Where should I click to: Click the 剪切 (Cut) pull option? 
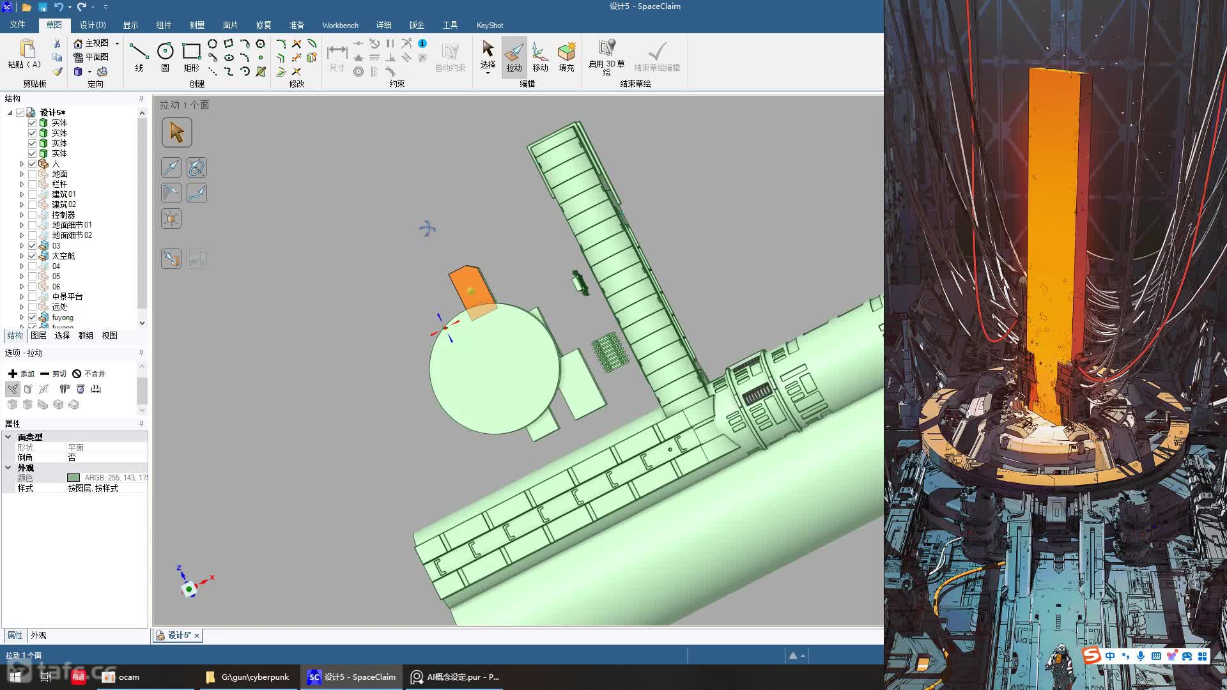(x=53, y=374)
